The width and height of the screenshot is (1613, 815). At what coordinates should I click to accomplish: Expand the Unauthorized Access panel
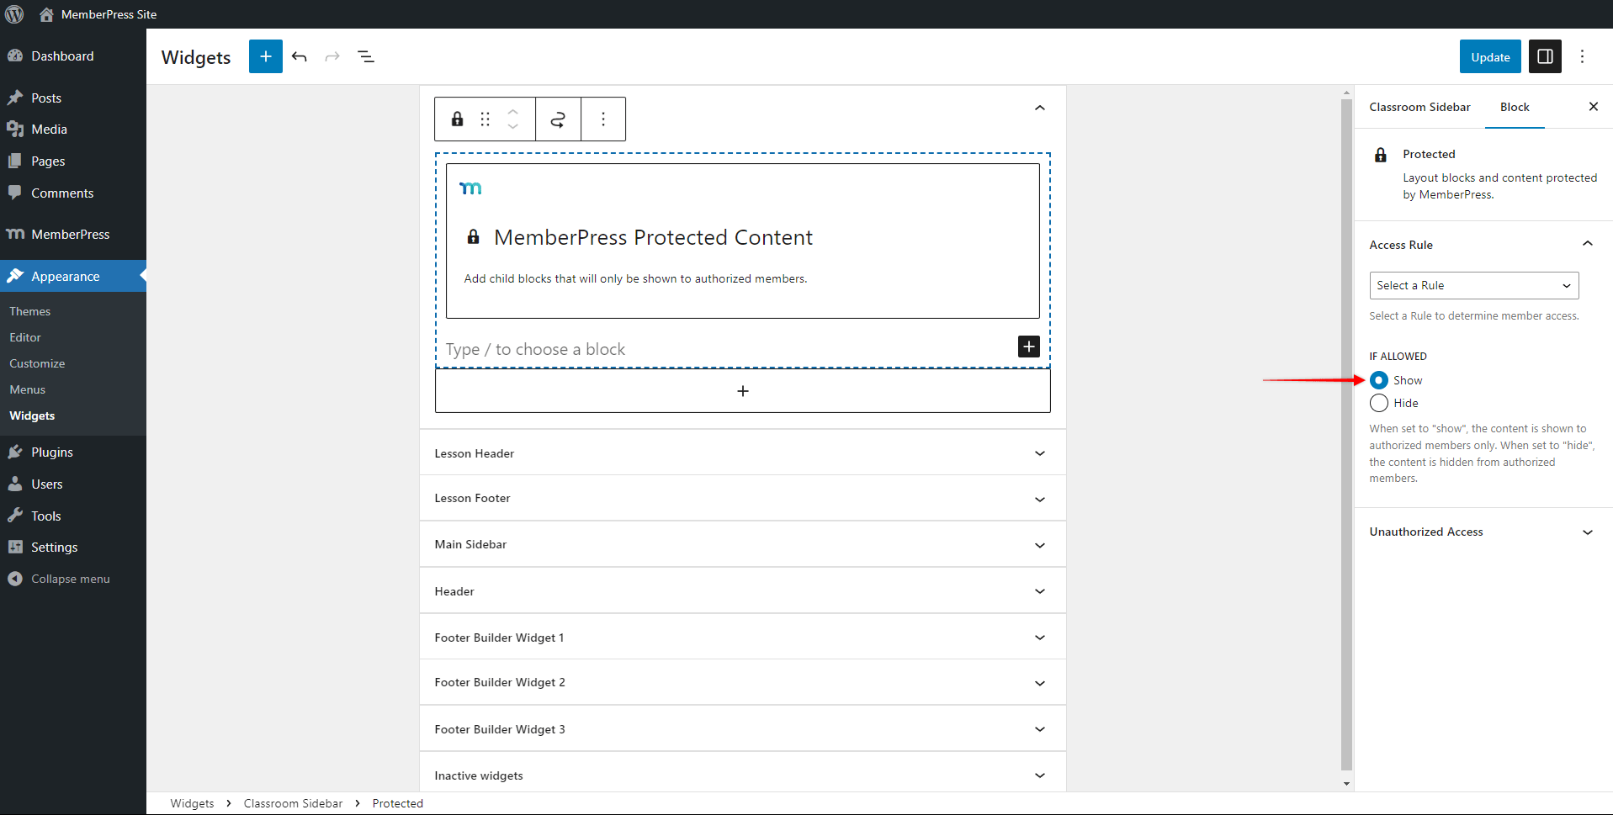click(x=1588, y=532)
